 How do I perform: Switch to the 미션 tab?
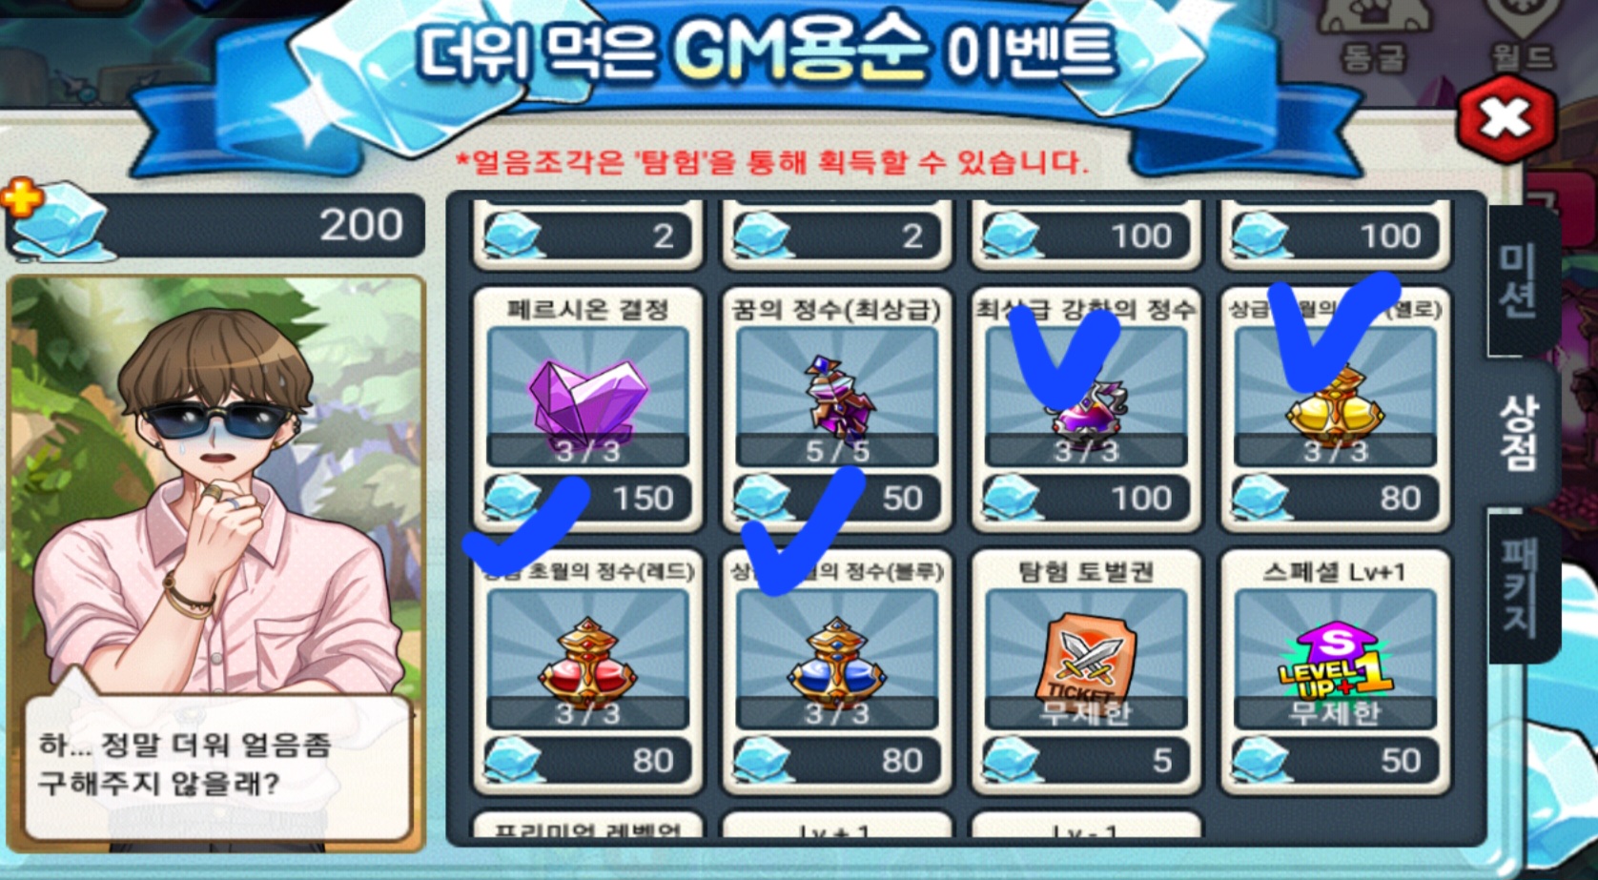click(x=1520, y=281)
